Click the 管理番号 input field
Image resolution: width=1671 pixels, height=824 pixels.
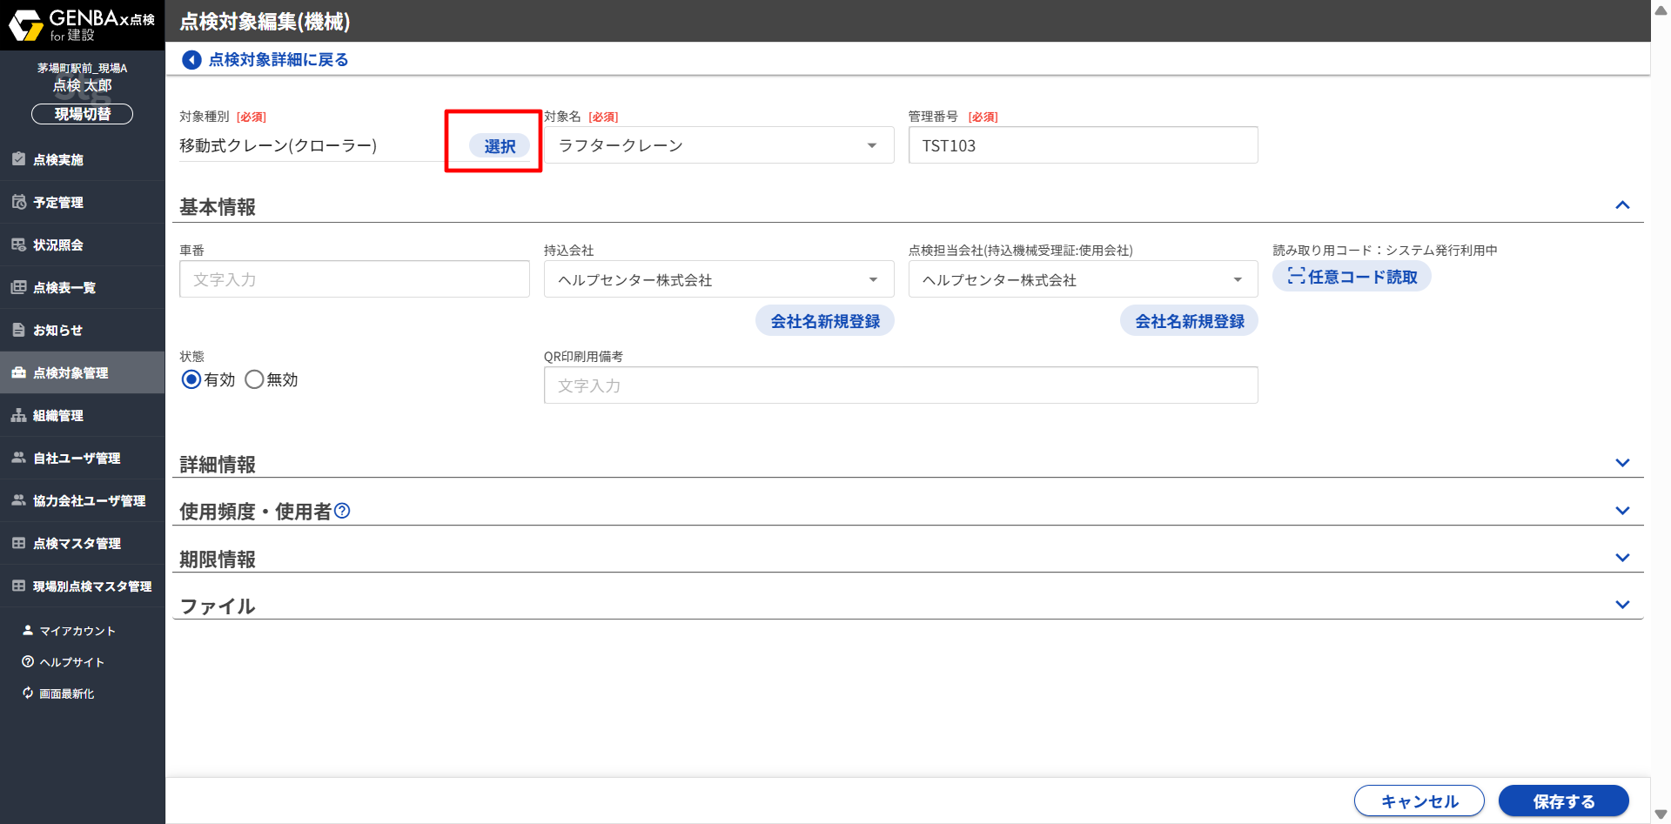point(1083,145)
